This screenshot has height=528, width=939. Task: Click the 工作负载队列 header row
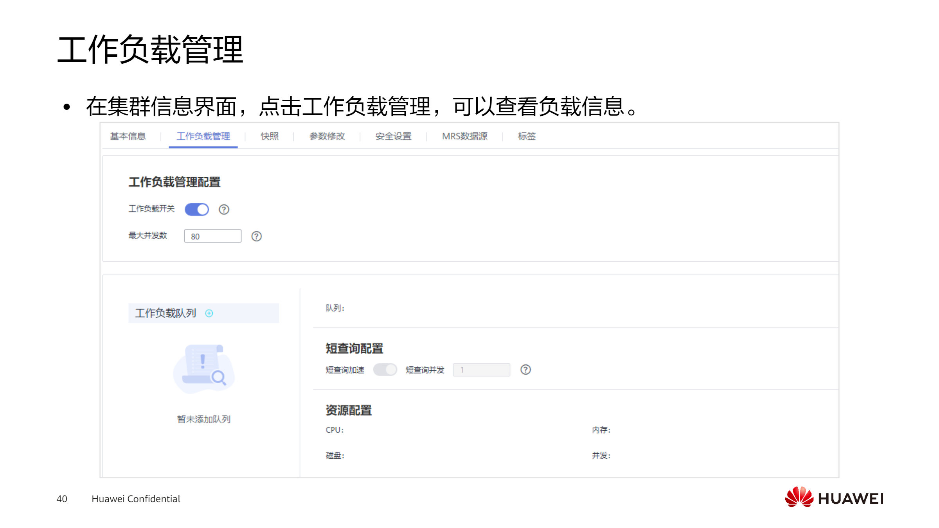(x=166, y=313)
